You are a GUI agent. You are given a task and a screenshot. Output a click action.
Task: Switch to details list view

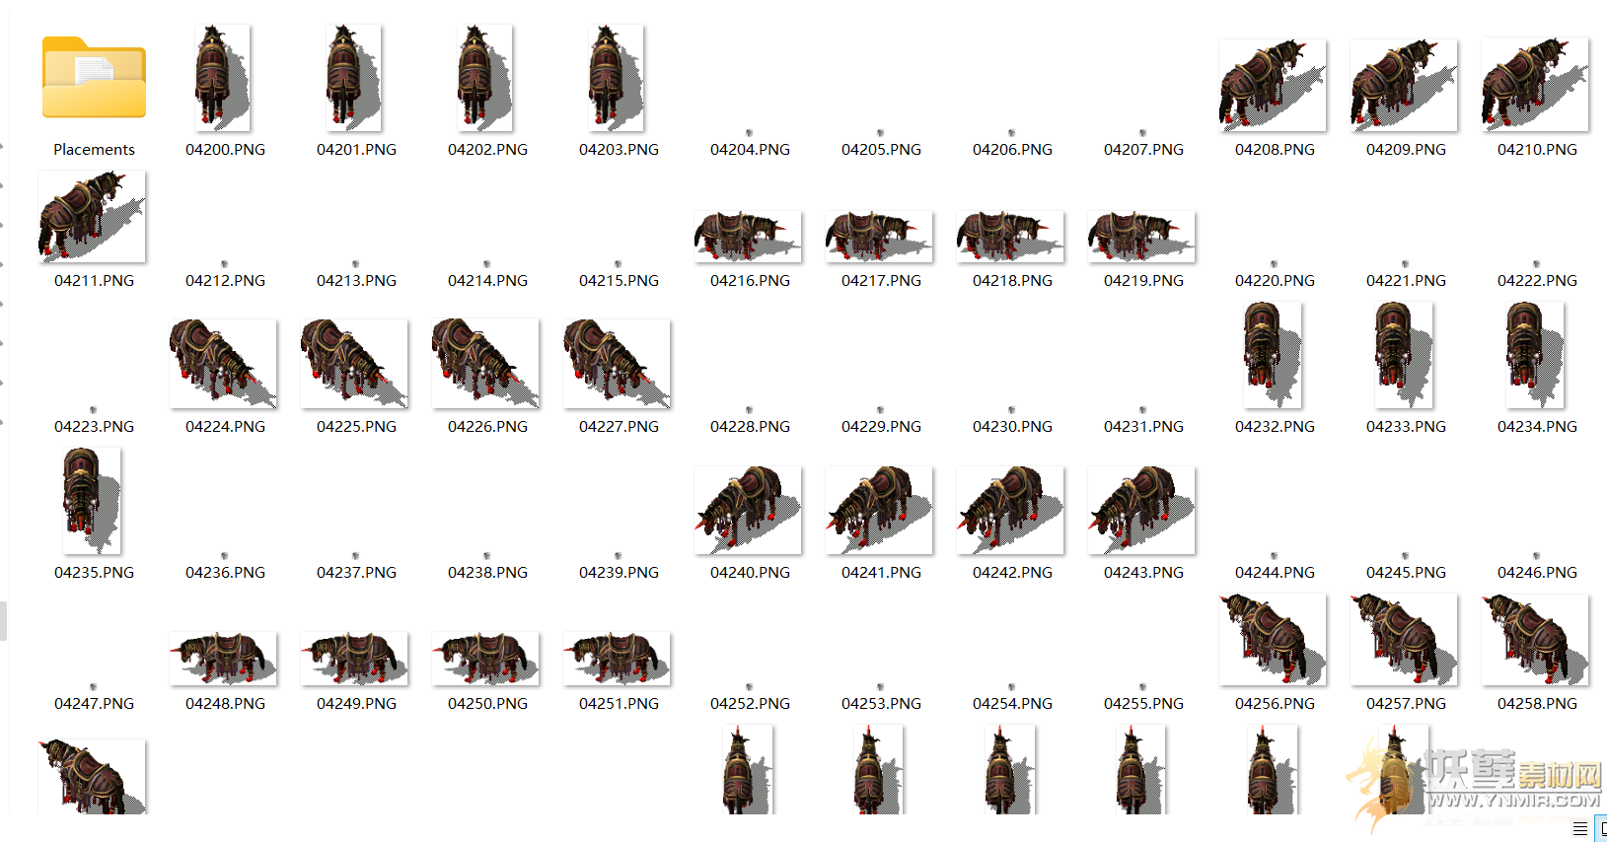coord(1580,829)
